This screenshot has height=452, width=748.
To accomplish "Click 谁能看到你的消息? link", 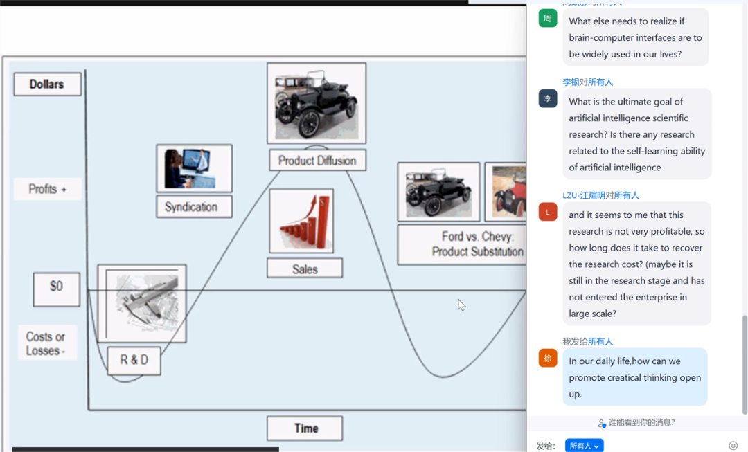I will (641, 423).
